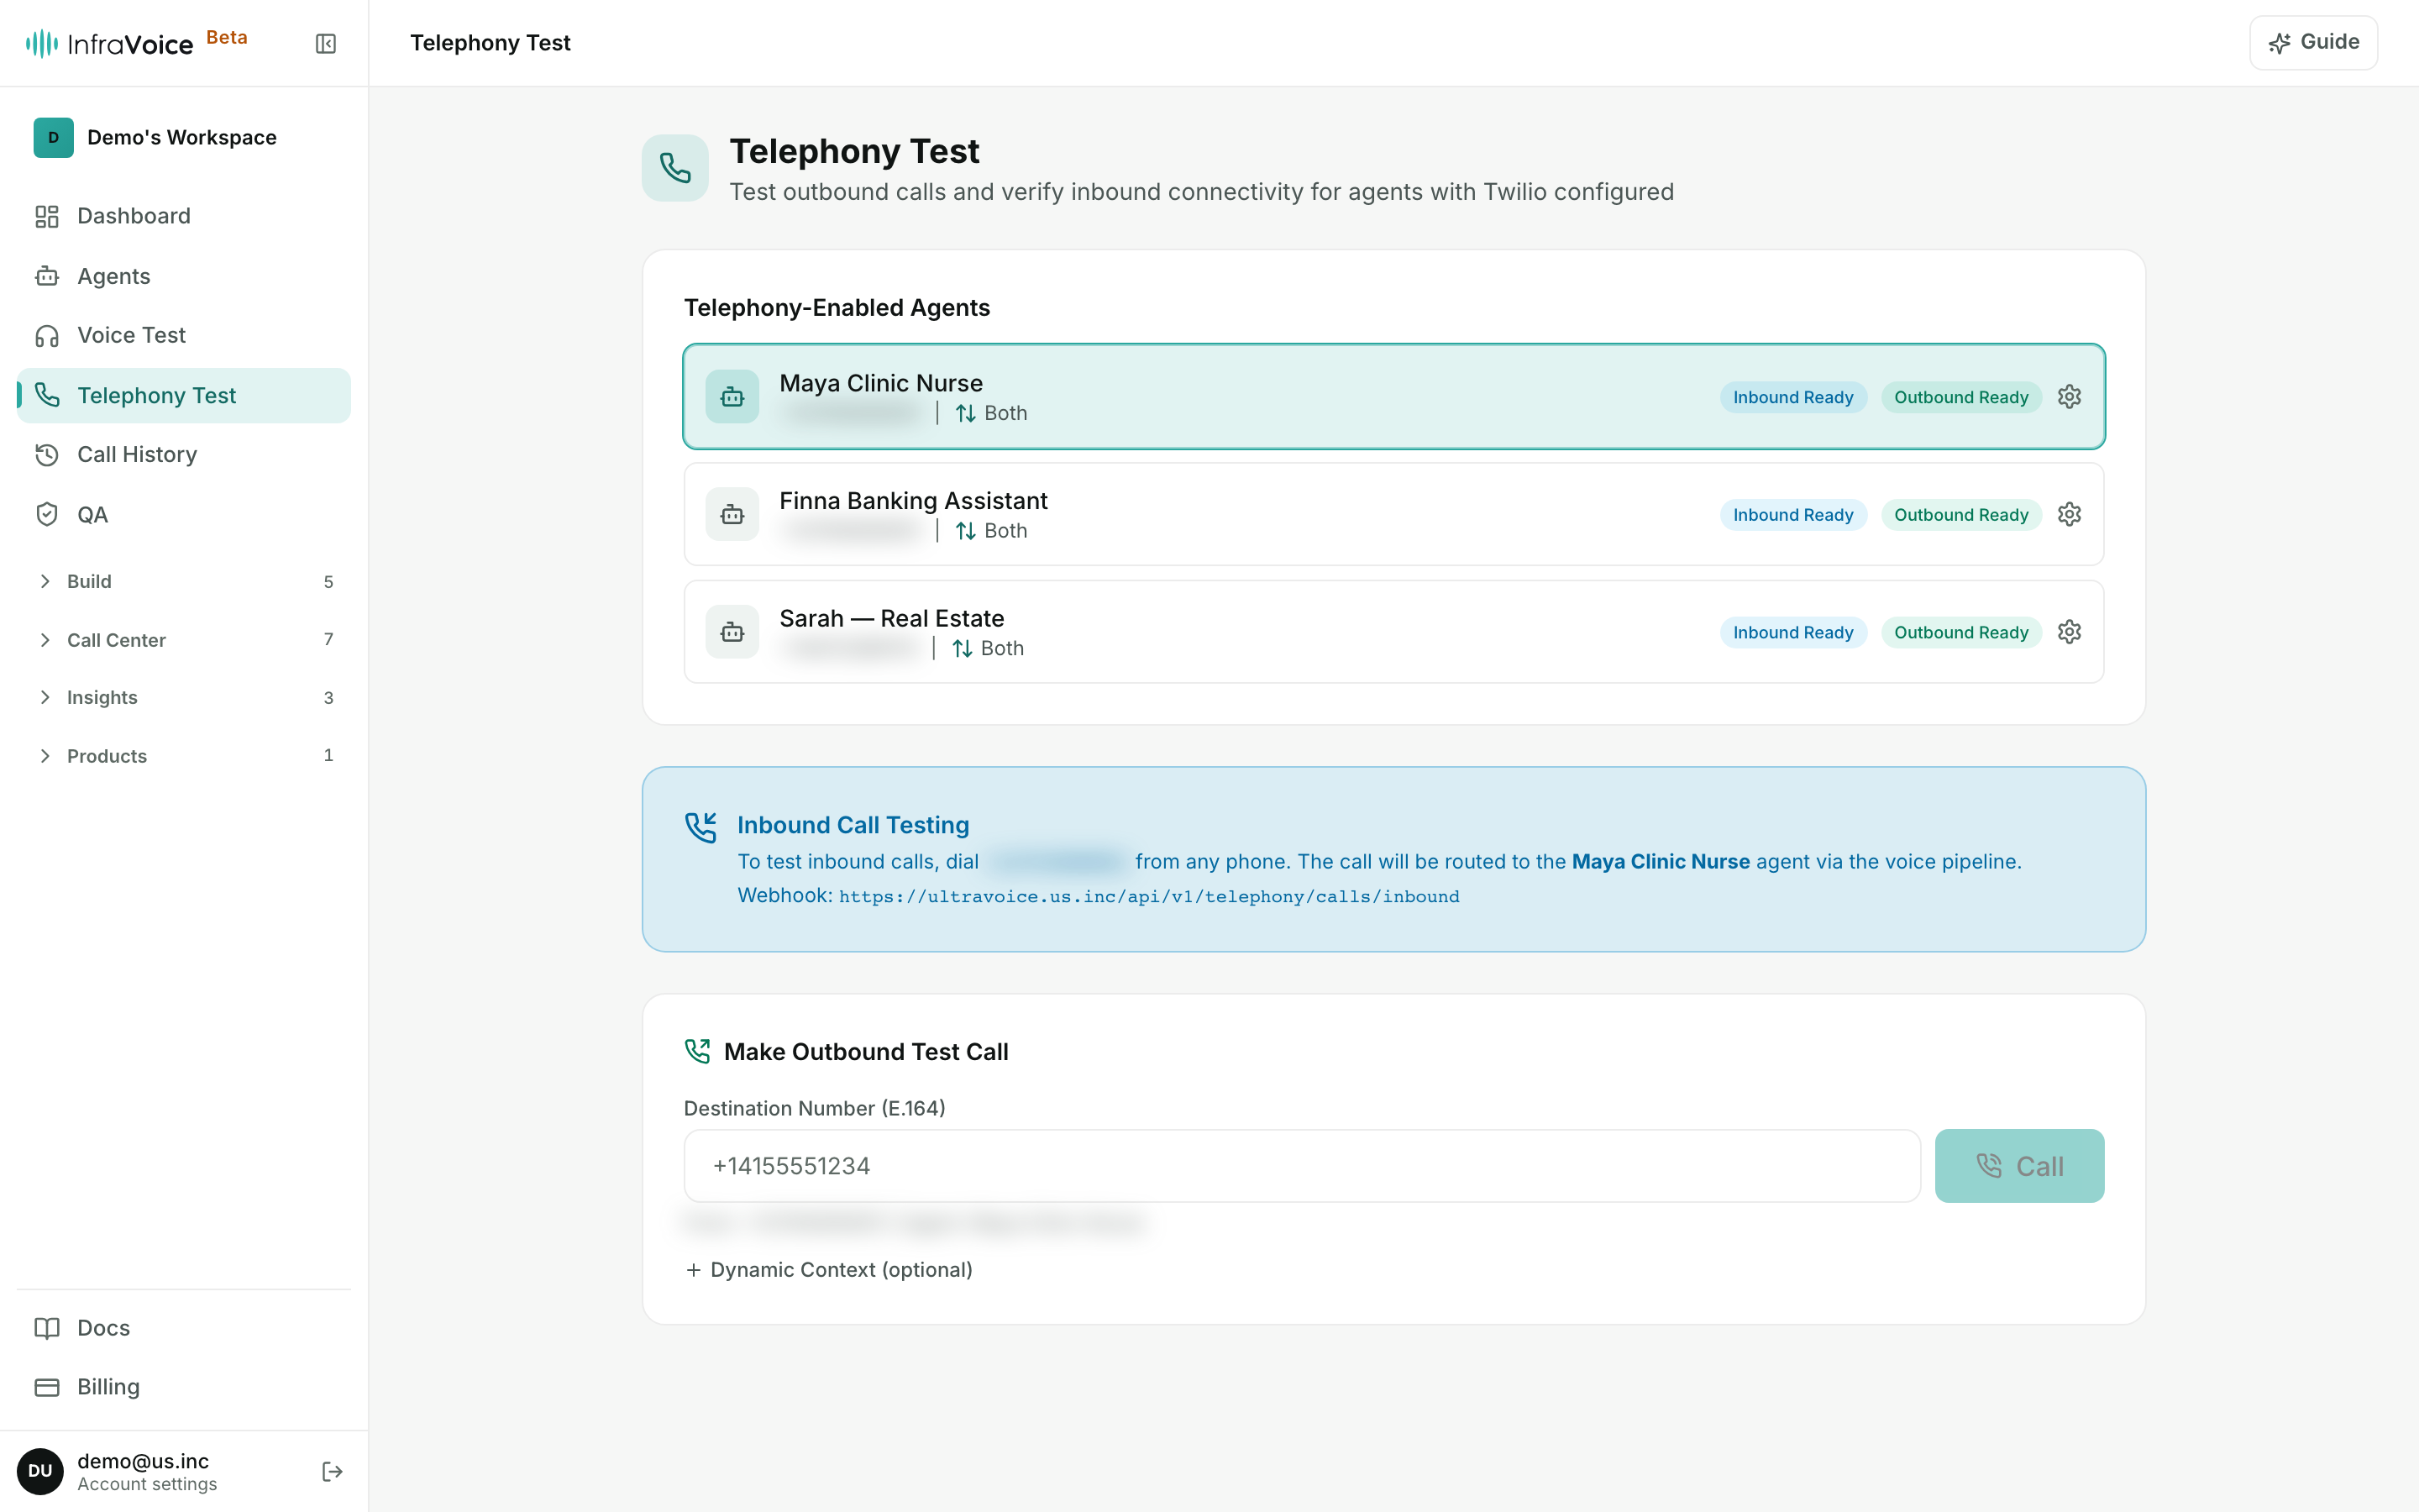
Task: Click the robot icon for Sarah — Real Estate
Action: [732, 632]
